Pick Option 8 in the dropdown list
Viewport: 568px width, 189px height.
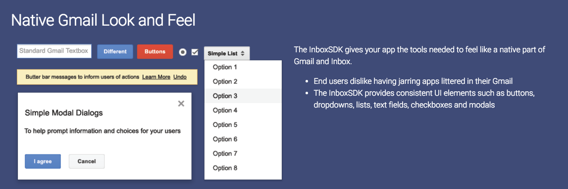(243, 168)
